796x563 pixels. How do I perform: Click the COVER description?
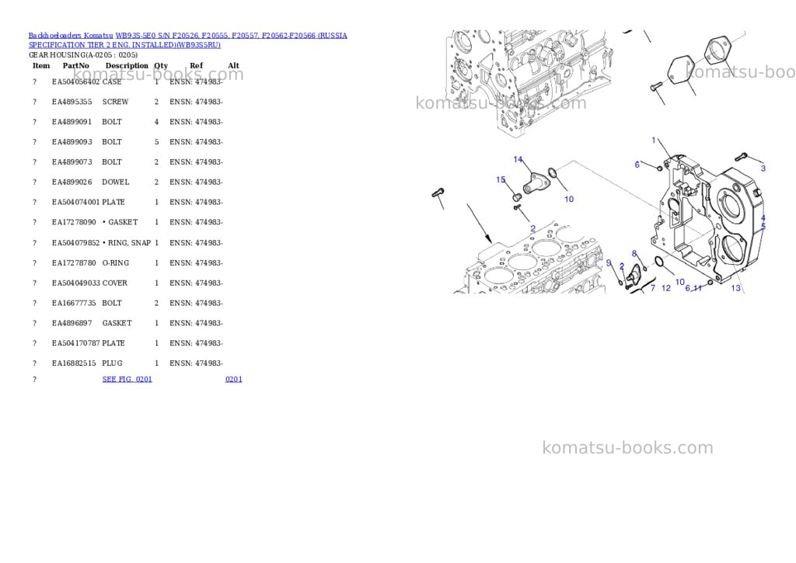pos(115,283)
